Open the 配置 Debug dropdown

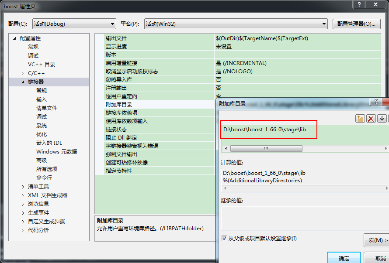73,24
